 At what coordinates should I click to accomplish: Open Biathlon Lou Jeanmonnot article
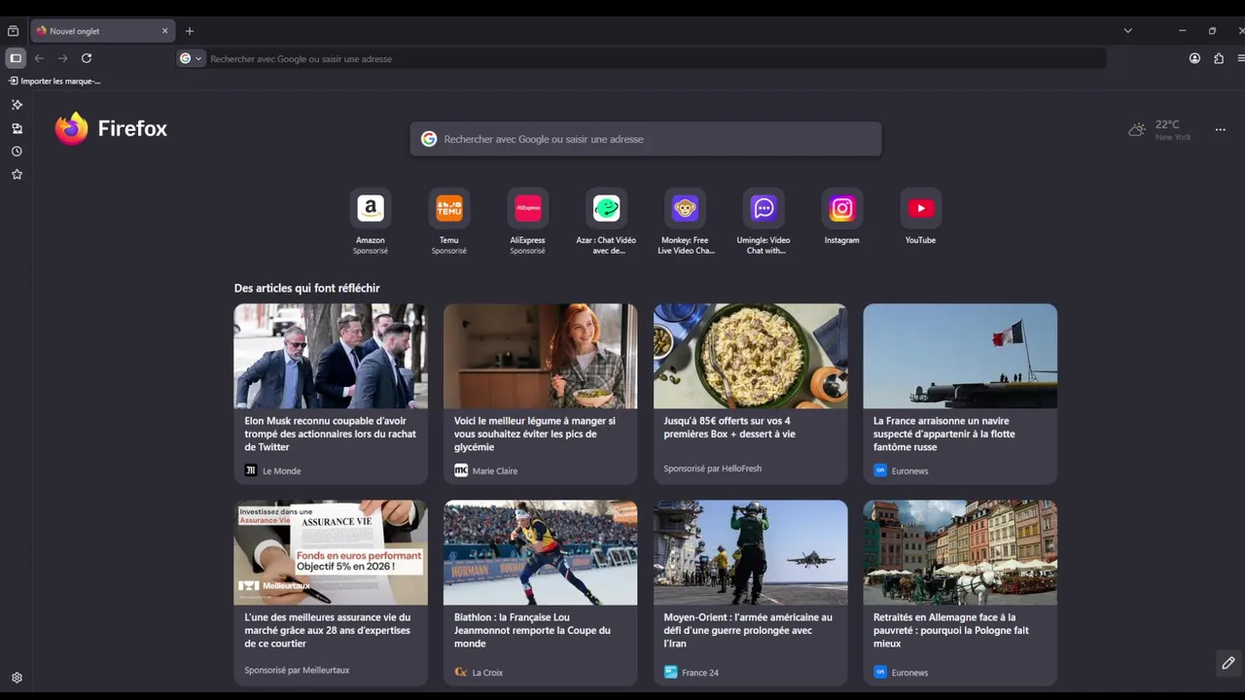click(x=541, y=592)
